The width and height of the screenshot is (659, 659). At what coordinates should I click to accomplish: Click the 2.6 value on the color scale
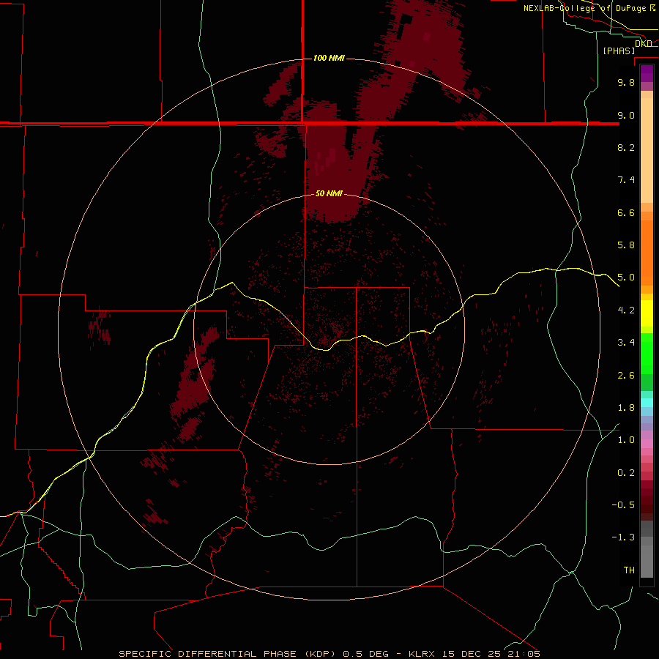626,376
